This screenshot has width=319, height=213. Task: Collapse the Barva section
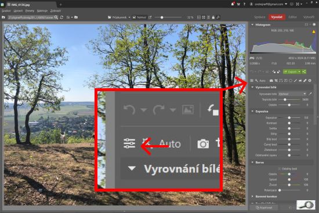point(252,163)
